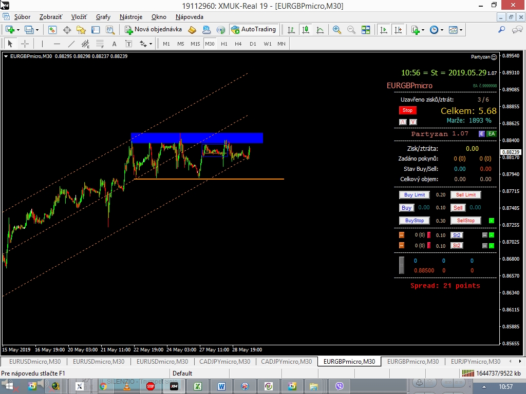Screen dimensions: 526x394
Task: Select the Fibonacci retracement tool
Action: click(100, 44)
